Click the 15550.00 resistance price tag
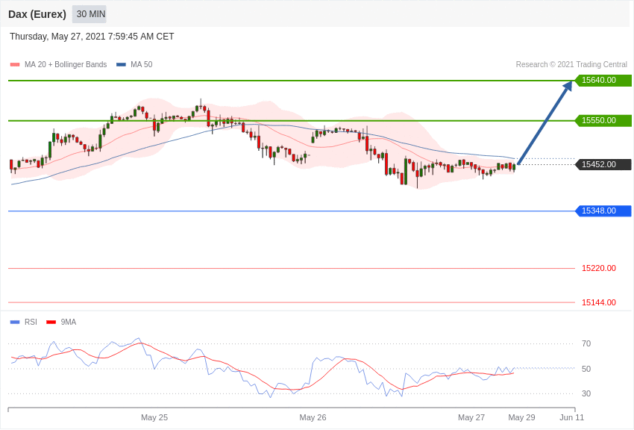This screenshot has width=634, height=430. [603, 120]
